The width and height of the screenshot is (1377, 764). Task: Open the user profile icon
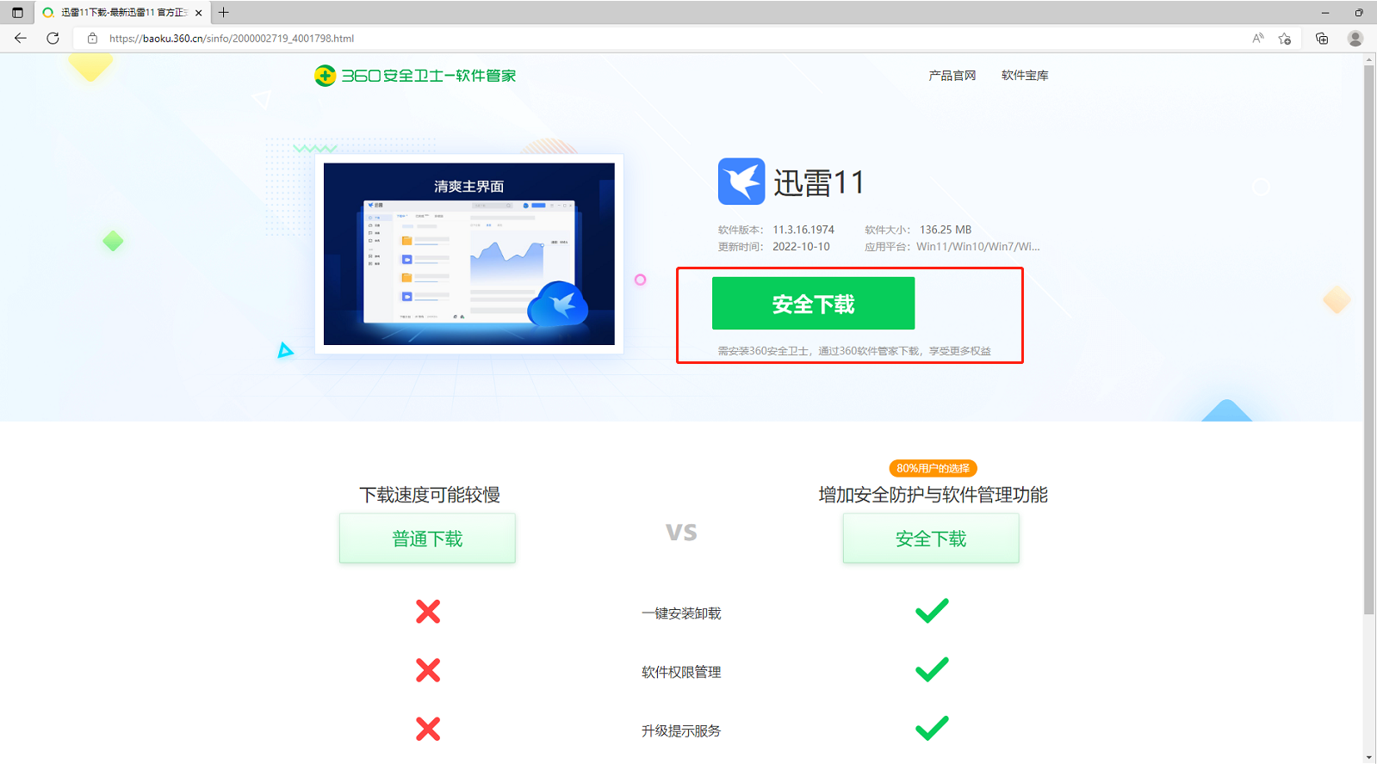pos(1355,38)
